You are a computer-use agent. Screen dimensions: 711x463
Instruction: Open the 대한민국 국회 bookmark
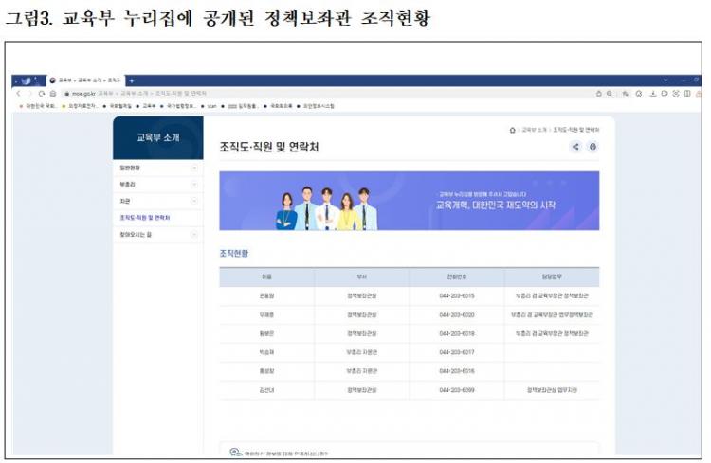[38, 106]
